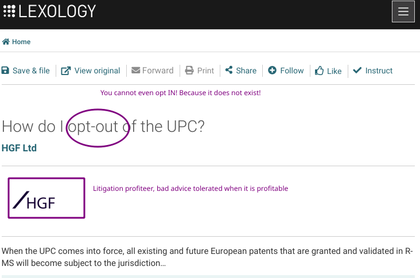This screenshot has width=420, height=278.
Task: Go to the Home breadcrumb link
Action: pyautogui.click(x=21, y=42)
